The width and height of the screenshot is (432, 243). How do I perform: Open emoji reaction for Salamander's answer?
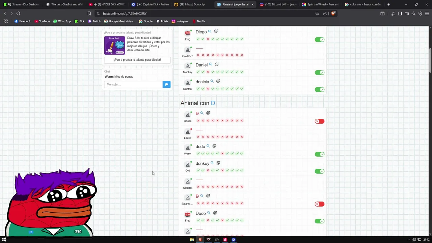(x=208, y=196)
